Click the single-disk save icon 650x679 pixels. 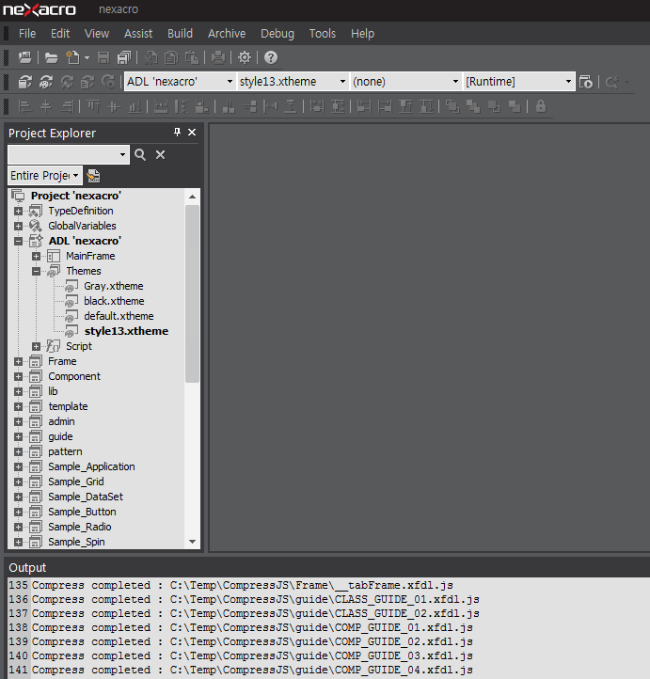(103, 57)
